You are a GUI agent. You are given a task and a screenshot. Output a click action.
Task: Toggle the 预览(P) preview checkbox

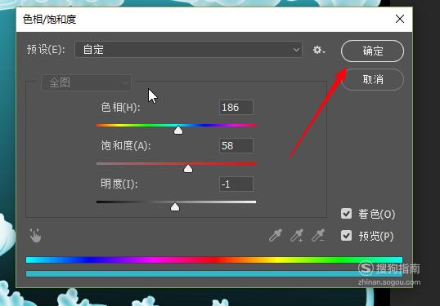(346, 236)
